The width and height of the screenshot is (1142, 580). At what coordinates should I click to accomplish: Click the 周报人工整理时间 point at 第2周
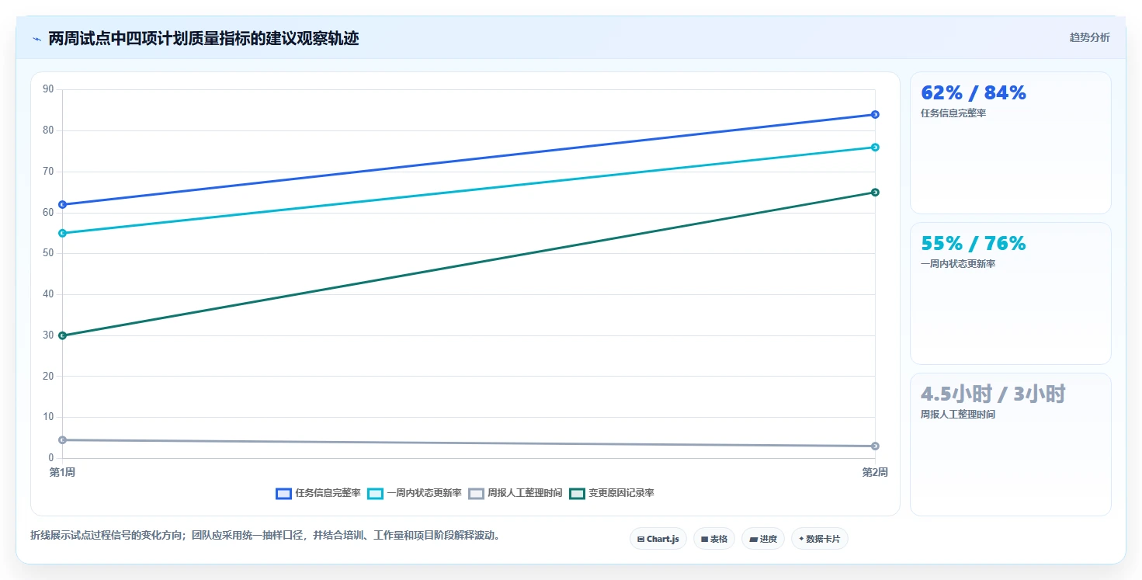click(875, 446)
